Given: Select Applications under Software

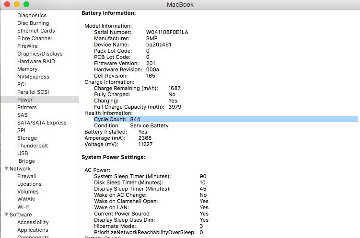Looking at the screenshot, I should [x=33, y=230].
